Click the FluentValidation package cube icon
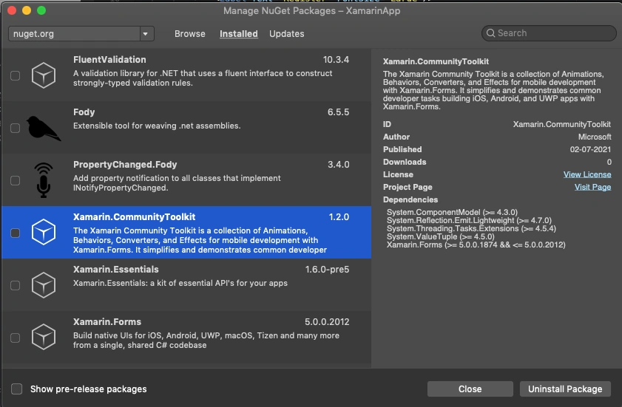 pos(43,75)
